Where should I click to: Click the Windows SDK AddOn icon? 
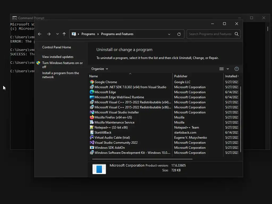coord(92,147)
